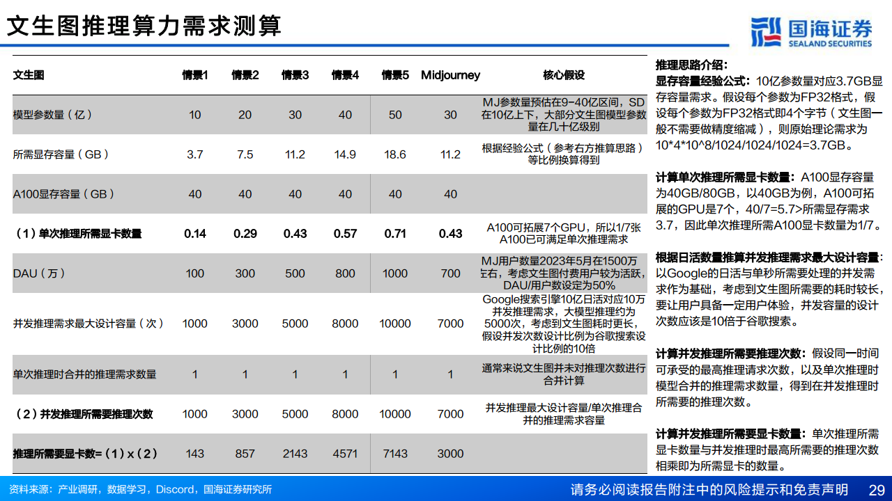Click the 合并推理需求数量 value 1 under 情景1
This screenshot has height=501, width=892.
[195, 374]
